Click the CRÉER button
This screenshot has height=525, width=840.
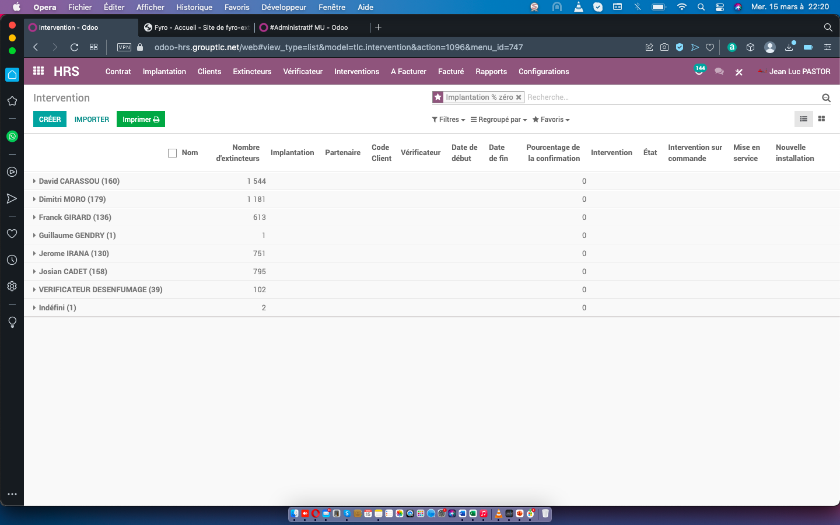click(x=50, y=119)
